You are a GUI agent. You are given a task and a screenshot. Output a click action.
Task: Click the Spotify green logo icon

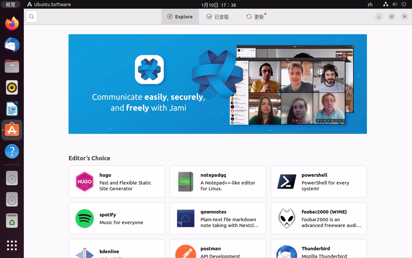[x=84, y=218]
